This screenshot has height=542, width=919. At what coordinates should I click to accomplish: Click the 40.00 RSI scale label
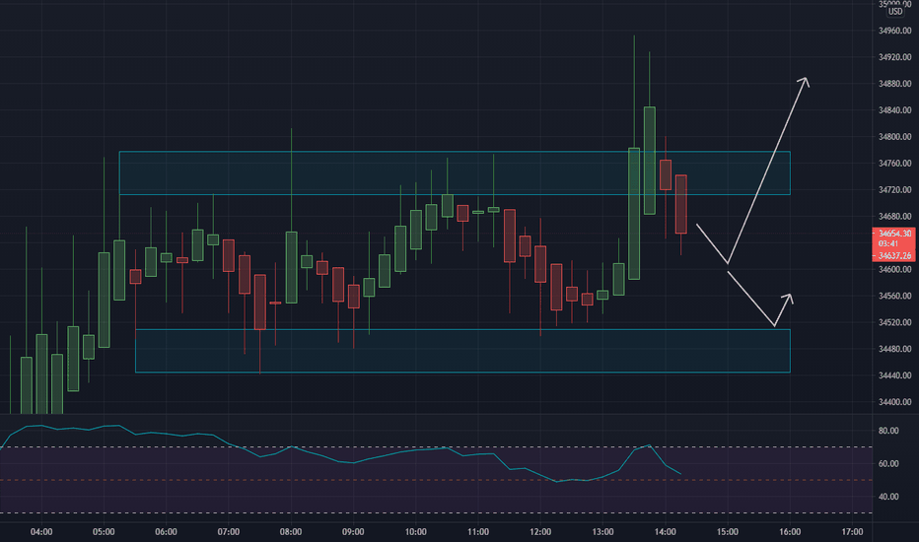888,497
